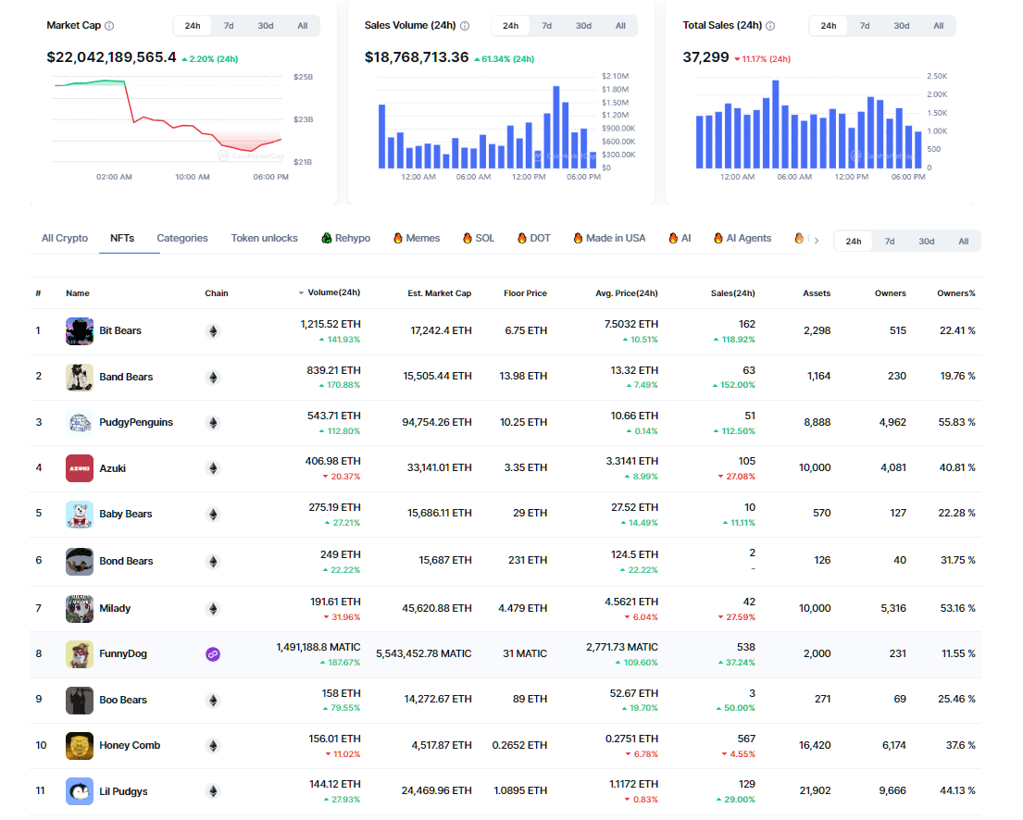Open the Azuki collection logo
The width and height of the screenshot is (1023, 820).
[x=80, y=468]
